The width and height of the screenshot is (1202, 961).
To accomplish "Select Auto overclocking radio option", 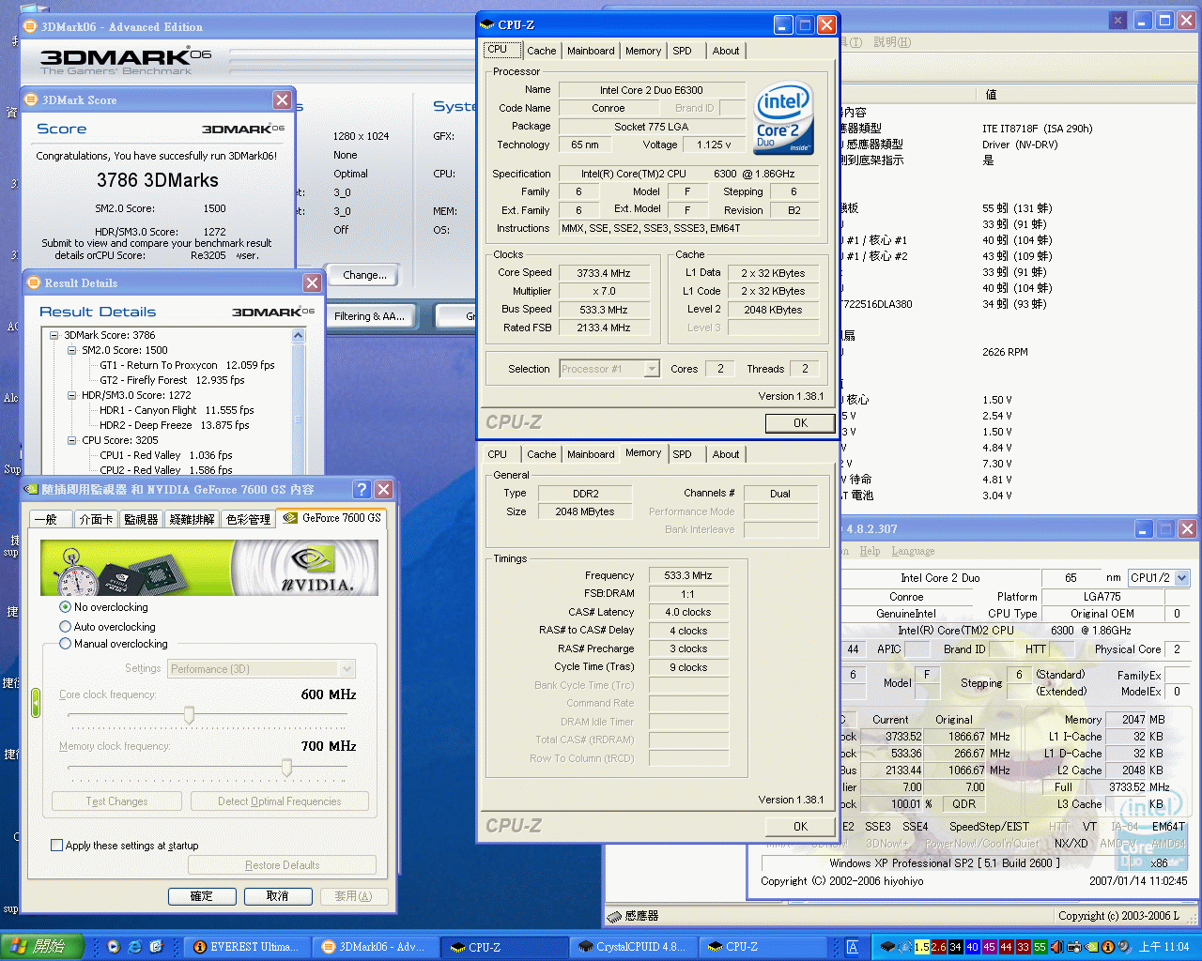I will pyautogui.click(x=66, y=627).
